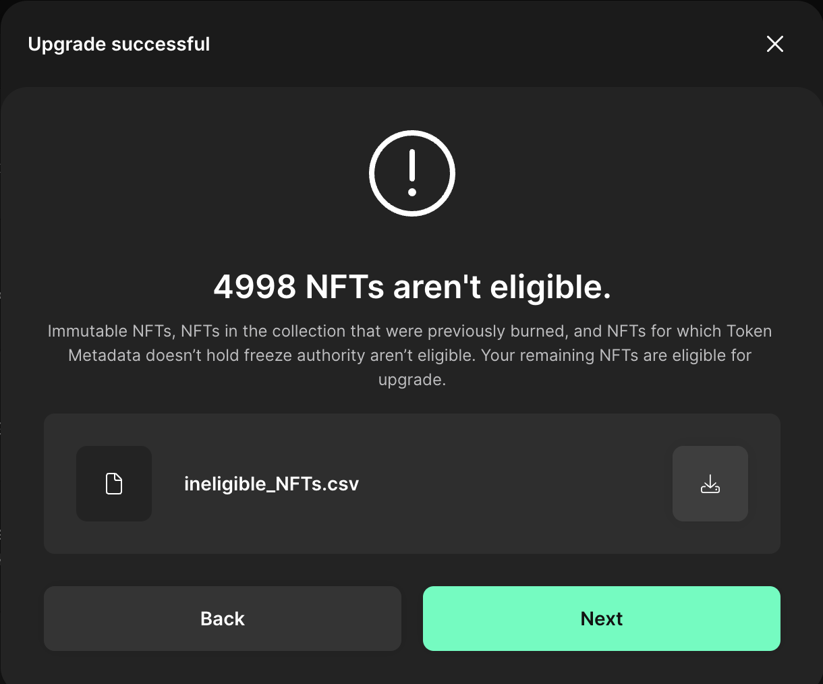Click the file attachment card row
This screenshot has width=823, height=684.
pos(412,483)
